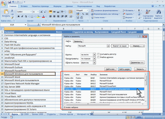Toggle underline Ч formatting
Screen dimensions: 165x119
click(26, 16)
